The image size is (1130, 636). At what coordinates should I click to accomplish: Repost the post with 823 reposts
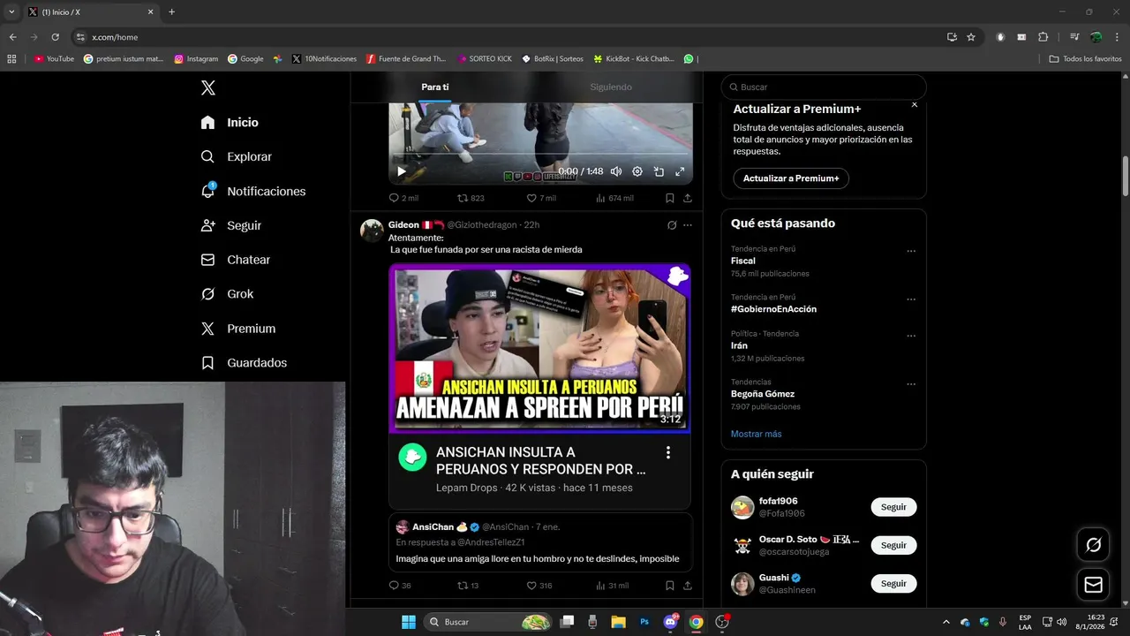click(x=471, y=198)
